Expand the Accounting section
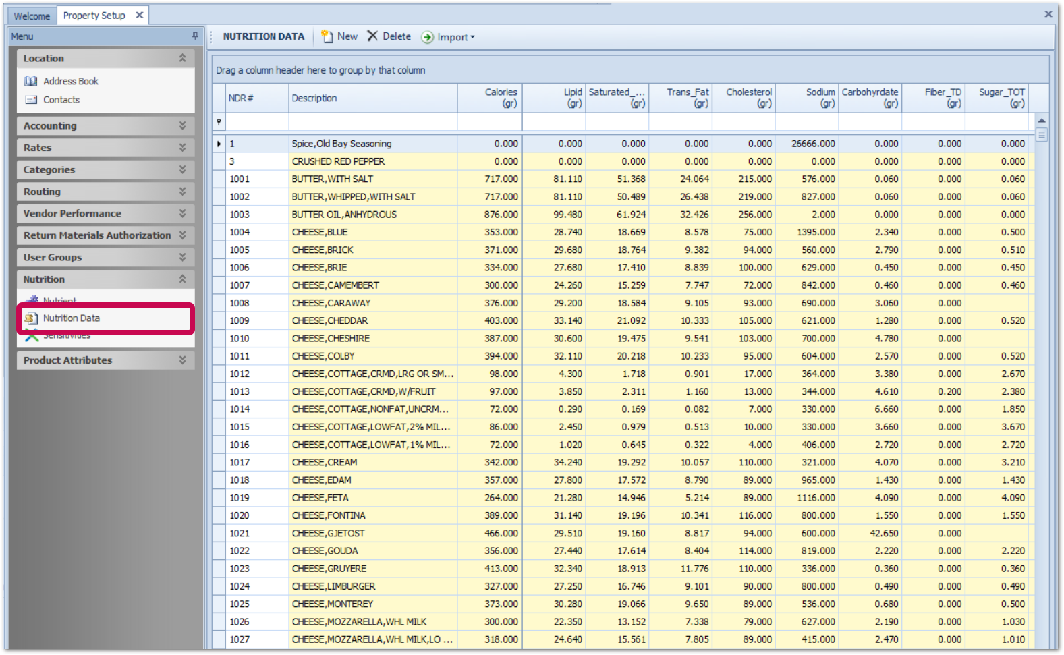Screen dimensions: 1064x655 [182, 126]
